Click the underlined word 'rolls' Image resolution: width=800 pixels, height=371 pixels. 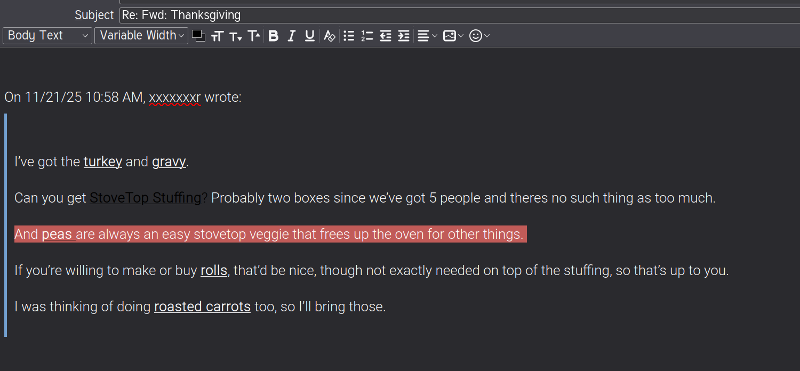(214, 270)
